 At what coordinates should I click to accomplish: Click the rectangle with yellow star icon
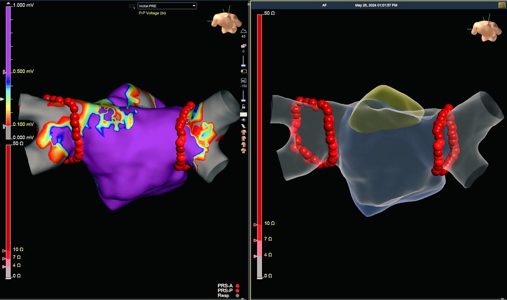click(244, 71)
